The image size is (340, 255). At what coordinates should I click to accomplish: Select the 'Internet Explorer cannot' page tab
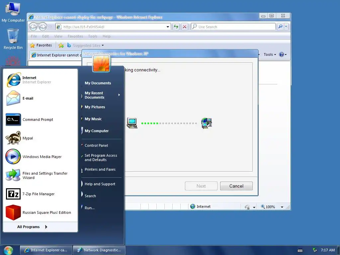[56, 55]
